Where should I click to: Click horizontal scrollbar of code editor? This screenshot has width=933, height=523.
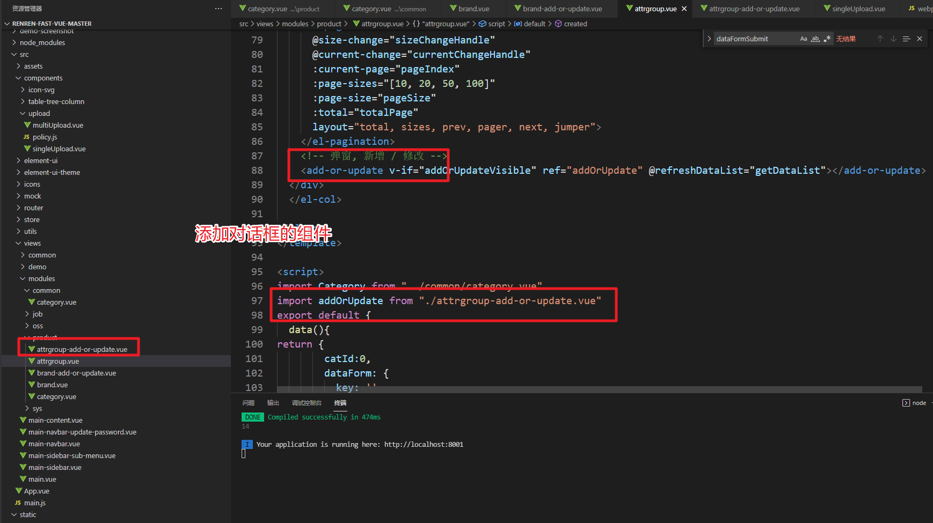599,389
